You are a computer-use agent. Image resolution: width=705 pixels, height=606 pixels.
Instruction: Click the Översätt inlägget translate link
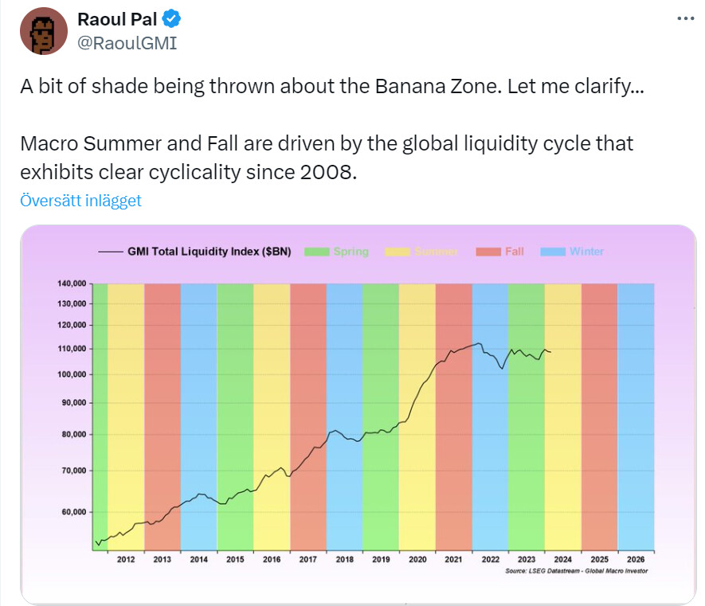click(80, 201)
